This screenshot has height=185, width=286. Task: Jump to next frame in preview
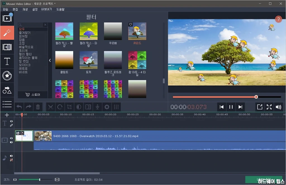coord(240,107)
